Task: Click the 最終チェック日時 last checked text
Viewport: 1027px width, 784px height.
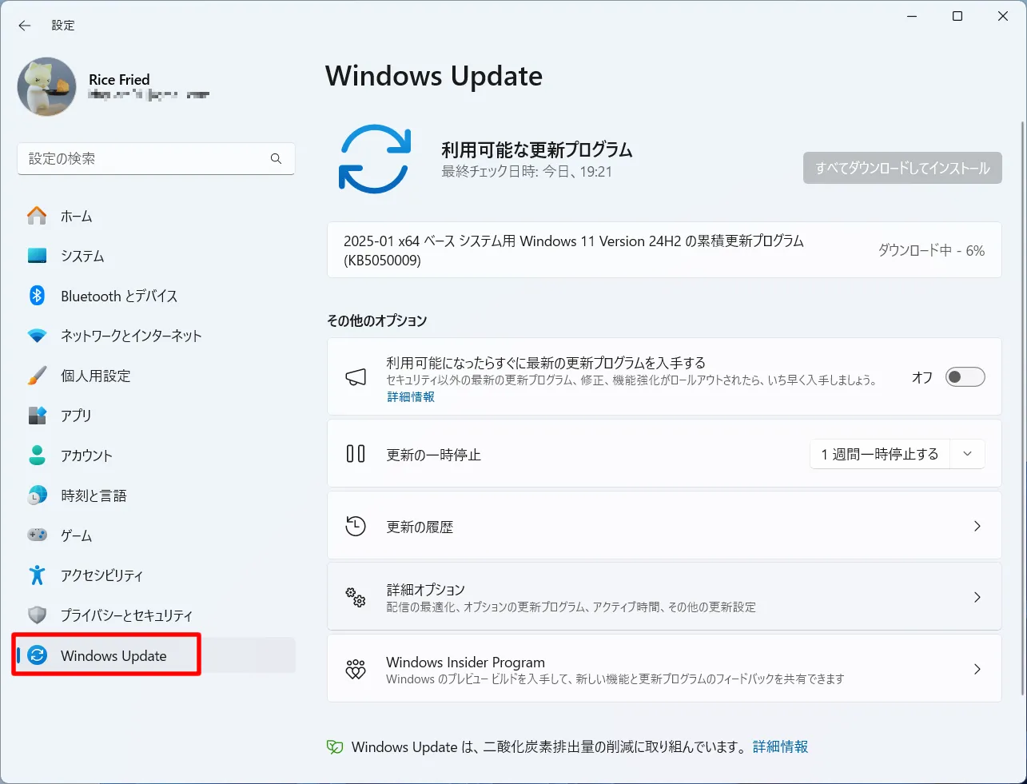Action: point(527,172)
